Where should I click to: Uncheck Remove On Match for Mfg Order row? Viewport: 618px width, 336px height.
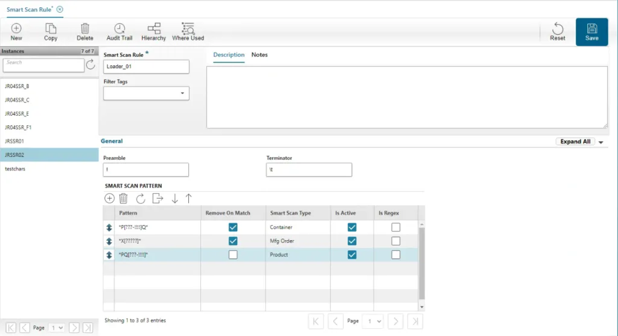click(233, 241)
